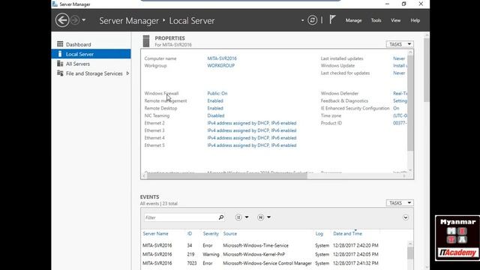Viewport: 480px width, 270px height.
Task: Click the WORKGROUP link
Action: pyautogui.click(x=221, y=66)
